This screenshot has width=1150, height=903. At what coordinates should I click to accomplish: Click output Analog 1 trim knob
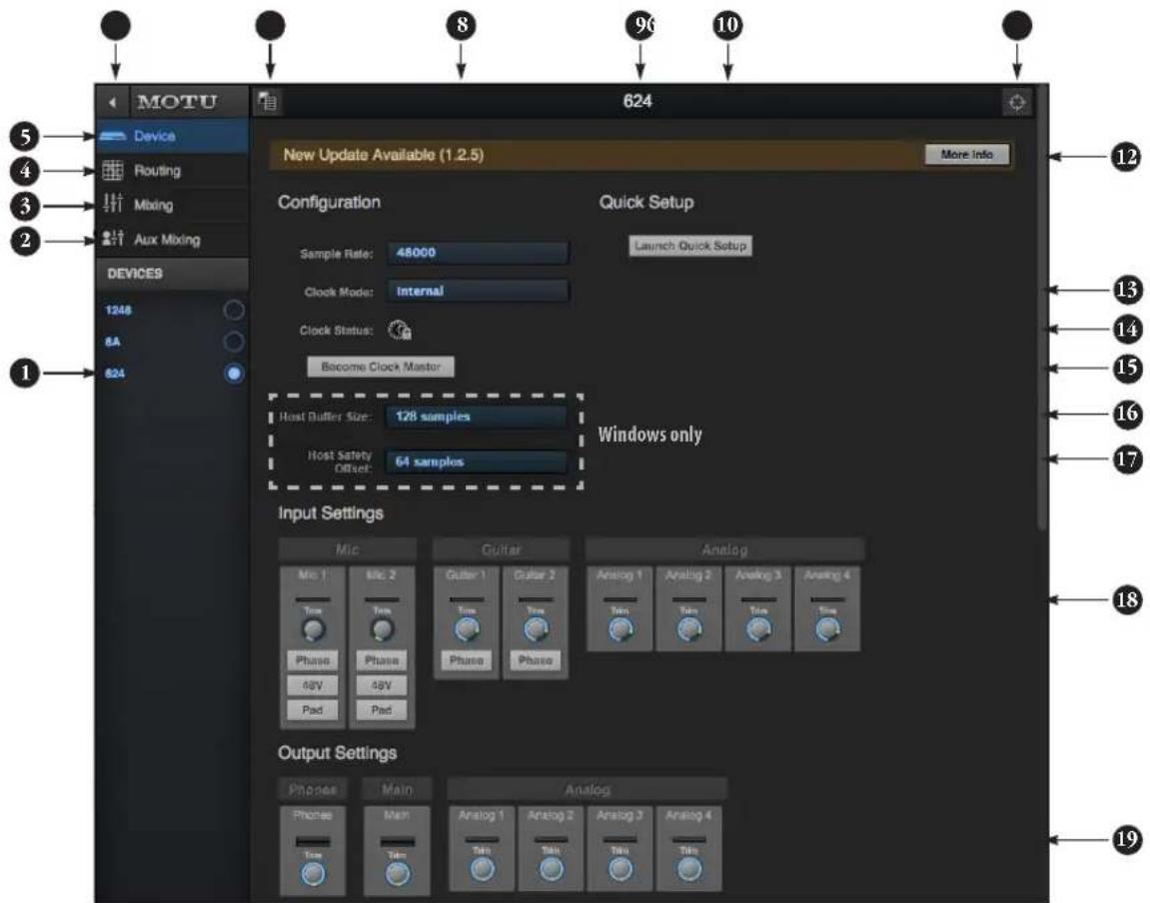(x=482, y=869)
